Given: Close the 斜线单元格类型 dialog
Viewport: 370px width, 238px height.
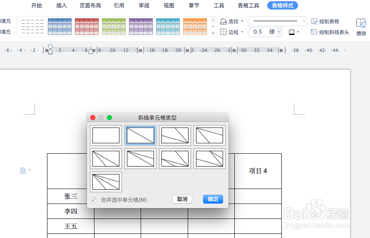Looking at the screenshot, I should pos(93,118).
